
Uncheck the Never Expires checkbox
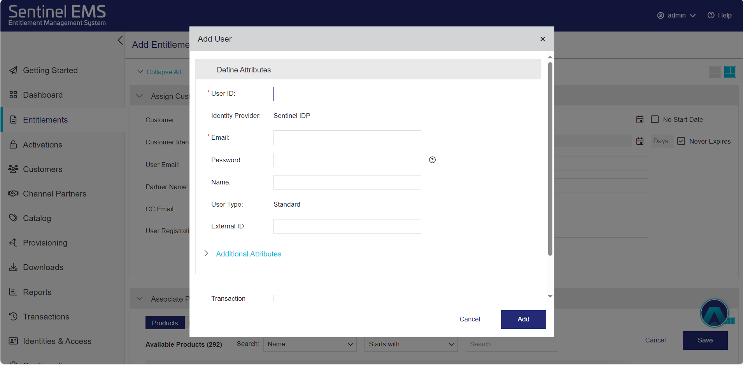click(x=681, y=141)
